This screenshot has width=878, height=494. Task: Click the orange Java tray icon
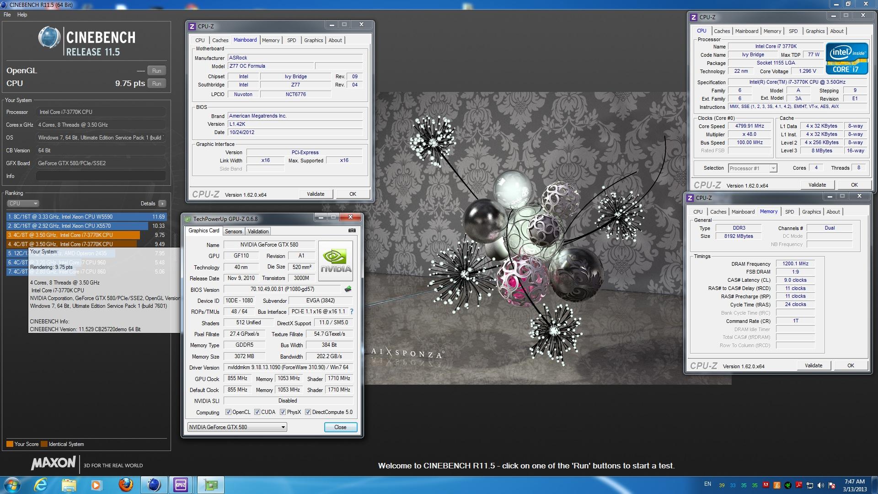pos(777,485)
